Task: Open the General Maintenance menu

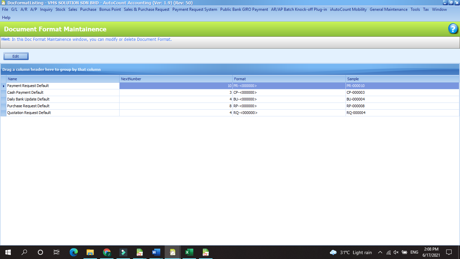Action: [388, 9]
